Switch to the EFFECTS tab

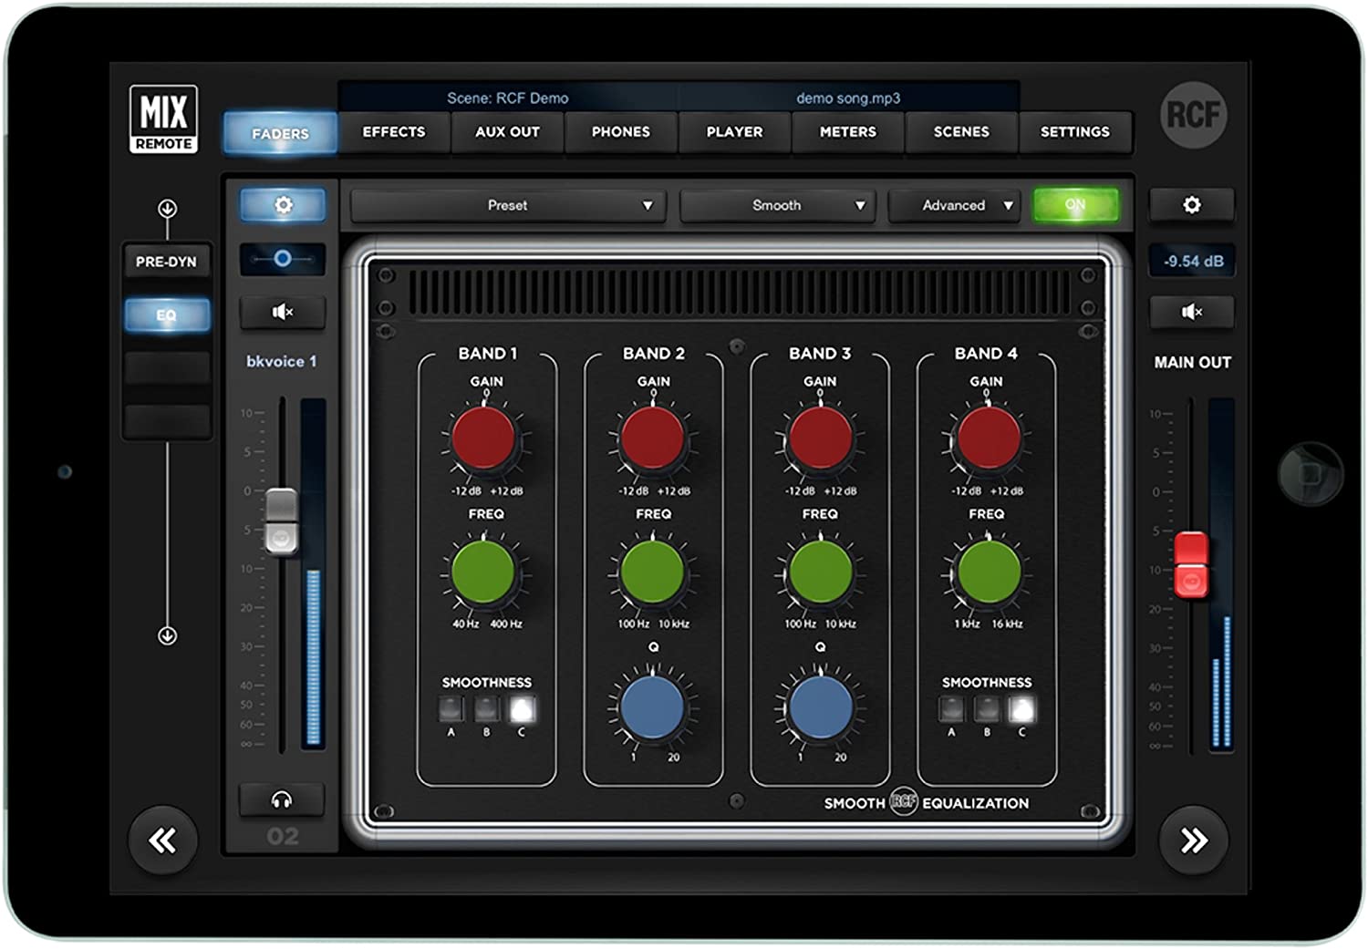coord(394,132)
